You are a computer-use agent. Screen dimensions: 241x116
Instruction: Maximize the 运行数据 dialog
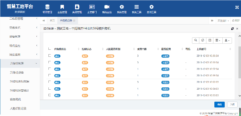(x=232, y=29)
